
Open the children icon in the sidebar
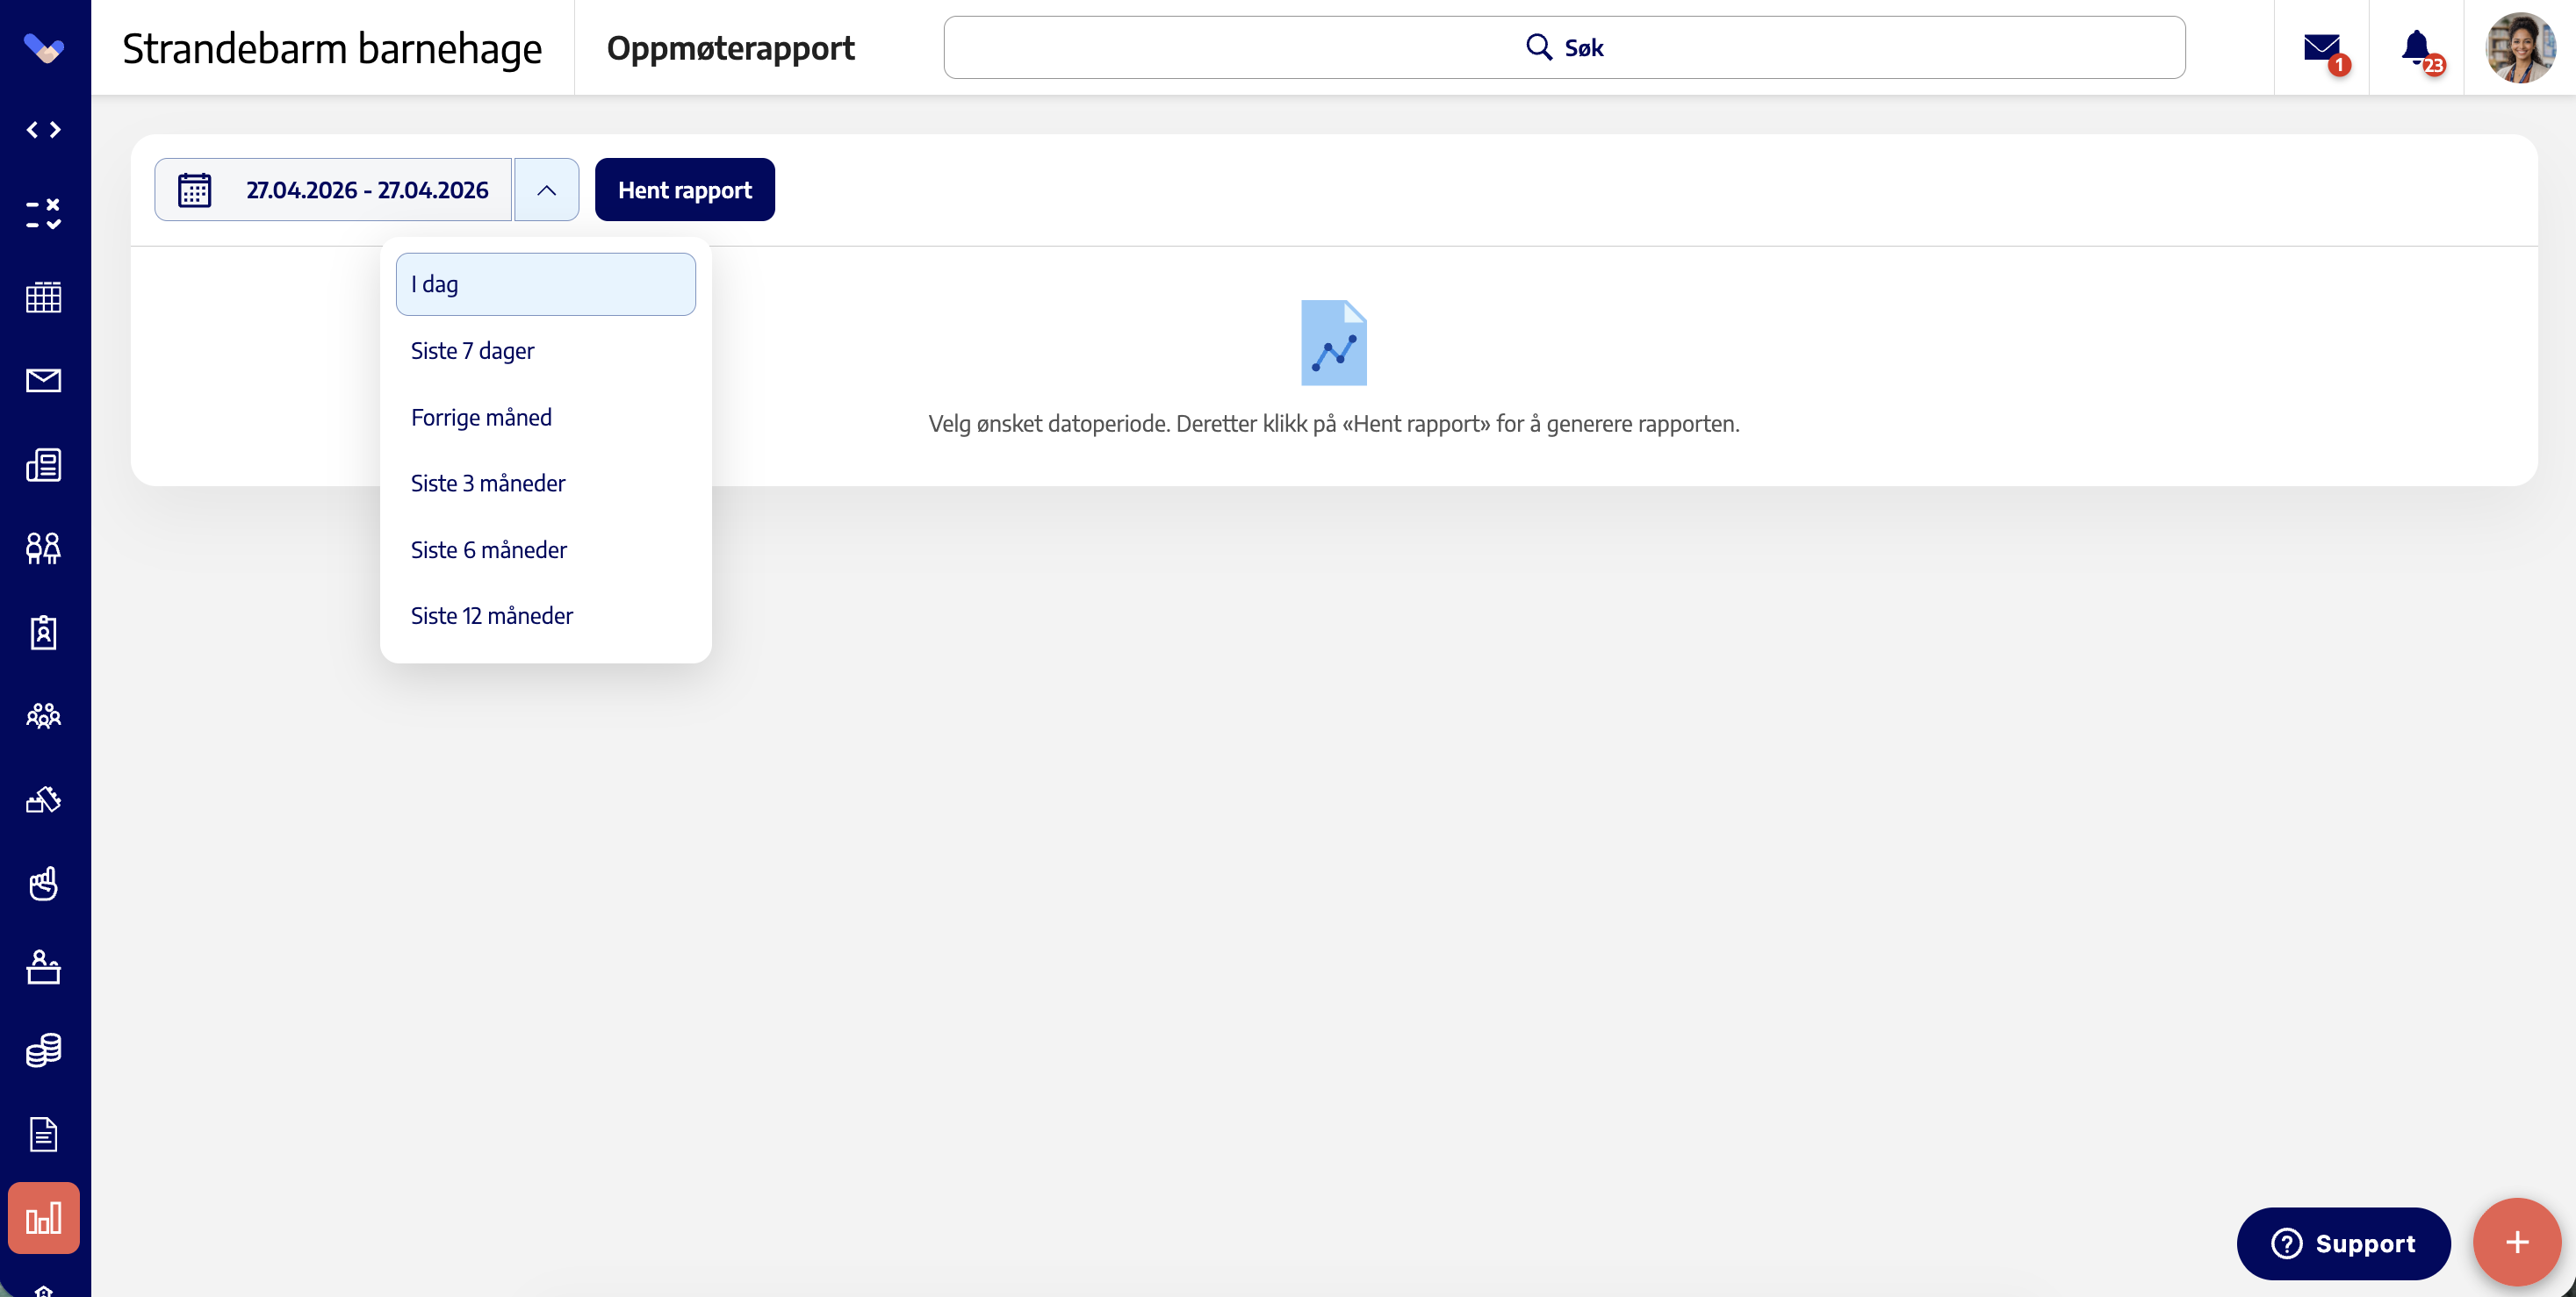[44, 548]
